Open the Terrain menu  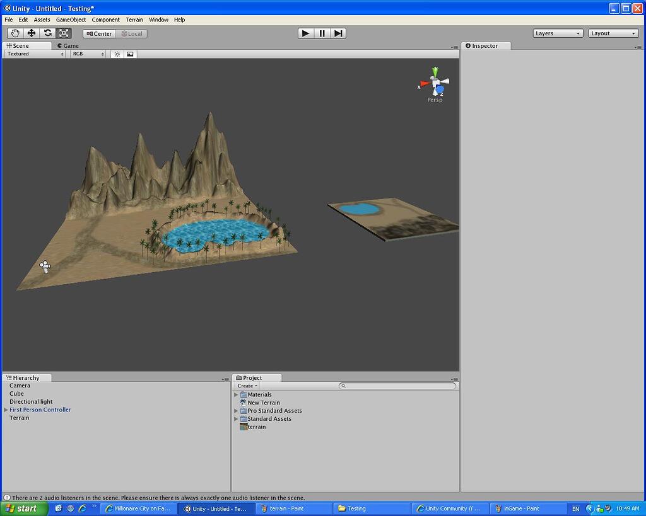coord(134,20)
